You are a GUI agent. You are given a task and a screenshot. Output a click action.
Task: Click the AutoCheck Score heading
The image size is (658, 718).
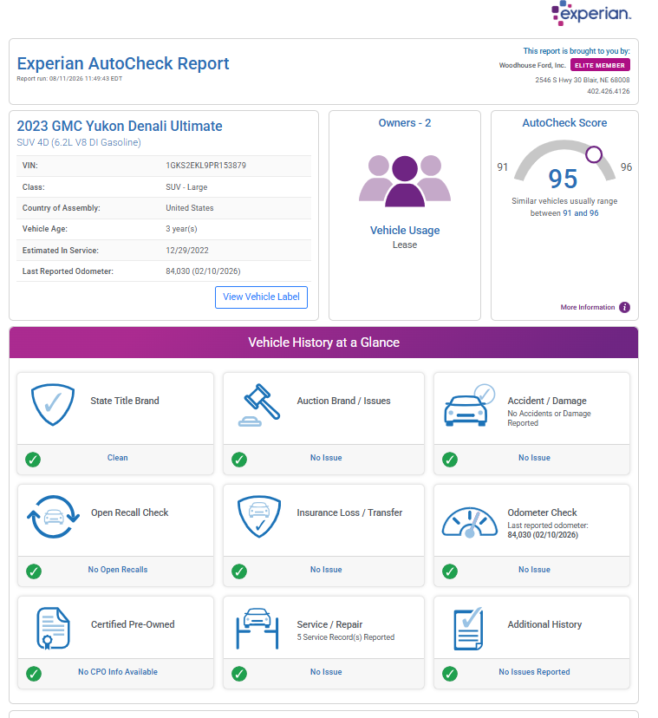pos(564,123)
